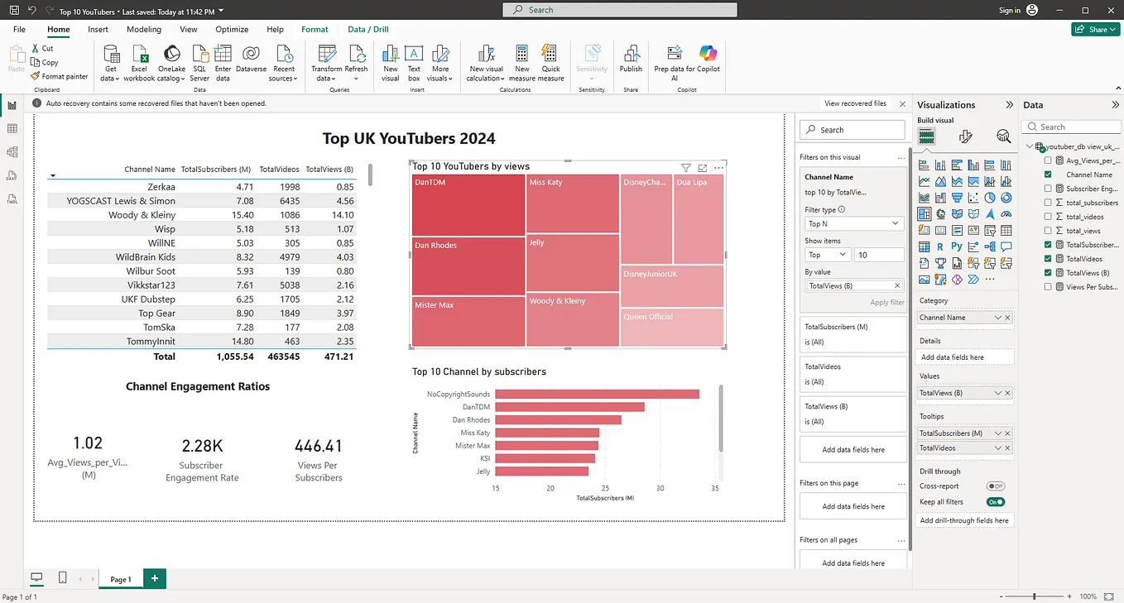
Task: Open Format visual pane tab
Action: coord(965,136)
